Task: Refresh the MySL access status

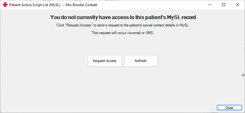Action: point(141,61)
